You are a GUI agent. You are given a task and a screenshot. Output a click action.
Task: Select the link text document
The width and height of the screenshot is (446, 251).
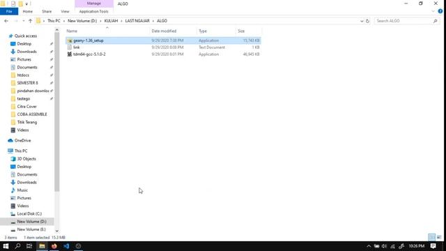click(163, 47)
